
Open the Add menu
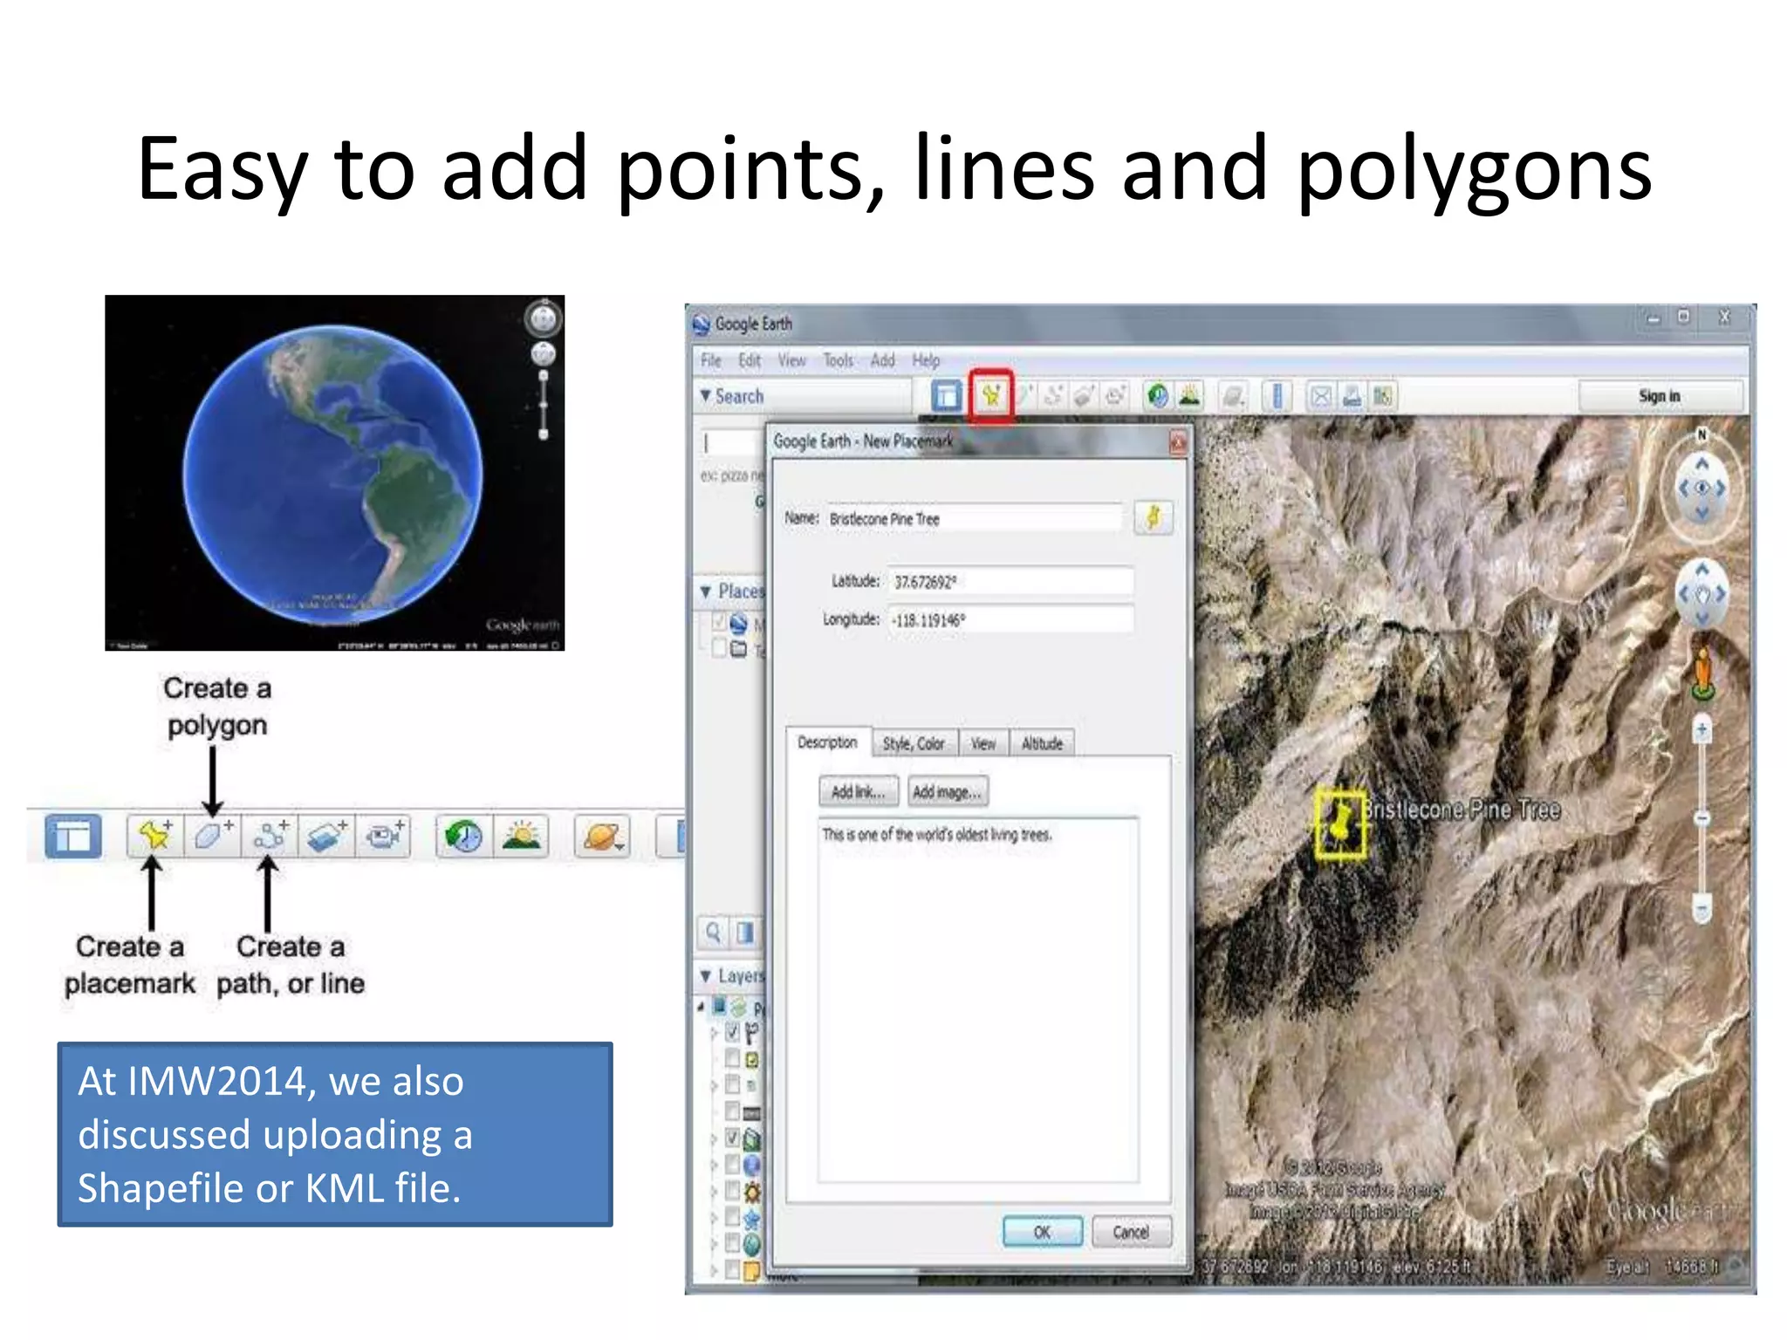(883, 360)
